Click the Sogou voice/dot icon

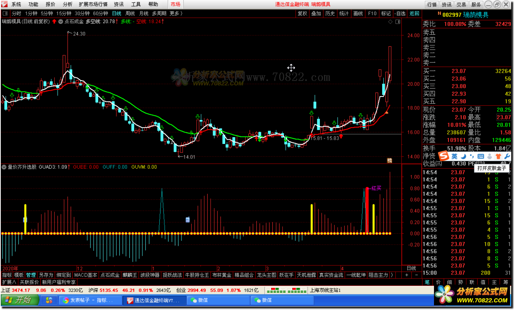pos(490,156)
